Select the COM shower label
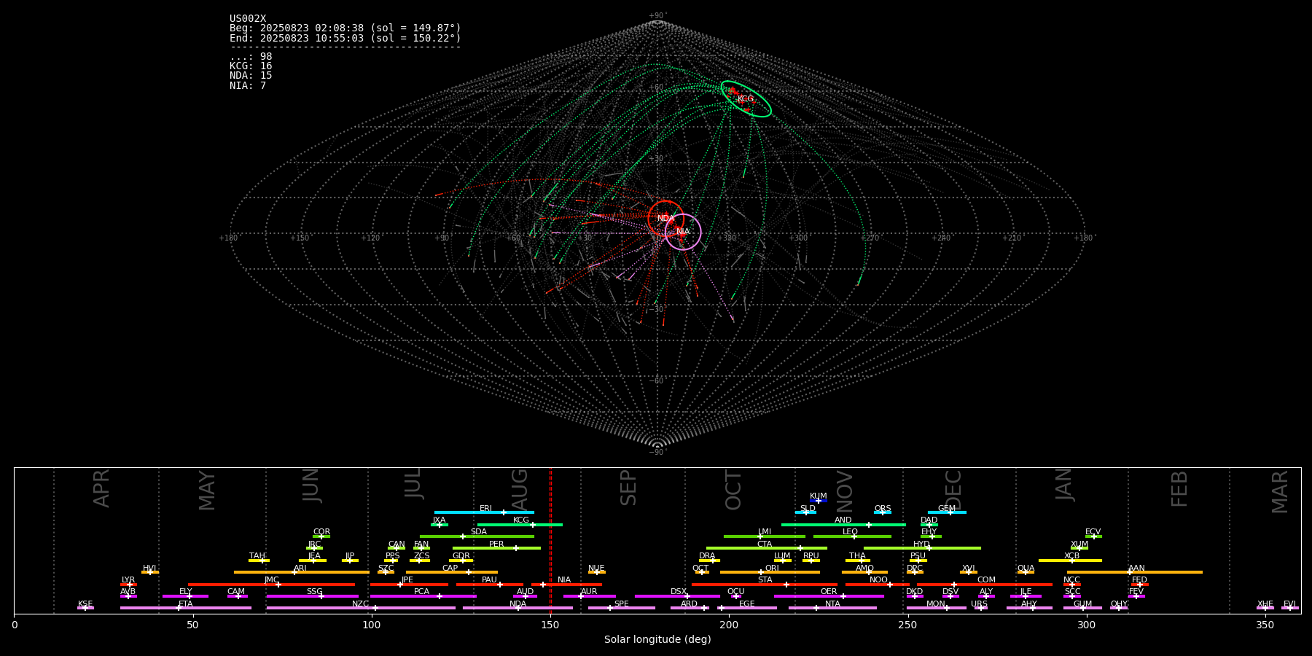Image resolution: width=1312 pixels, height=656 pixels. click(986, 580)
